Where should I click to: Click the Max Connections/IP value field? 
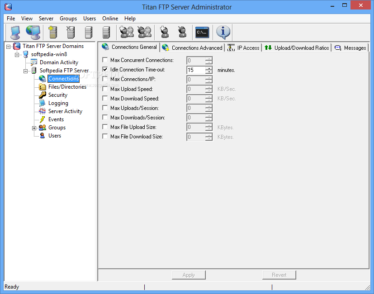[196, 80]
